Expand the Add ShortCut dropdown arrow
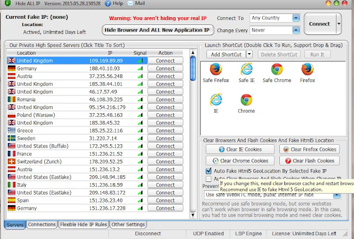The width and height of the screenshot is (354, 239). click(x=249, y=54)
